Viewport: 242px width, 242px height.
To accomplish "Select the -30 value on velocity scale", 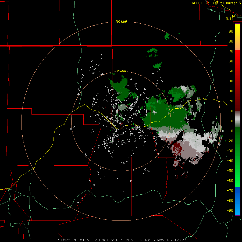I will pos(230,151).
